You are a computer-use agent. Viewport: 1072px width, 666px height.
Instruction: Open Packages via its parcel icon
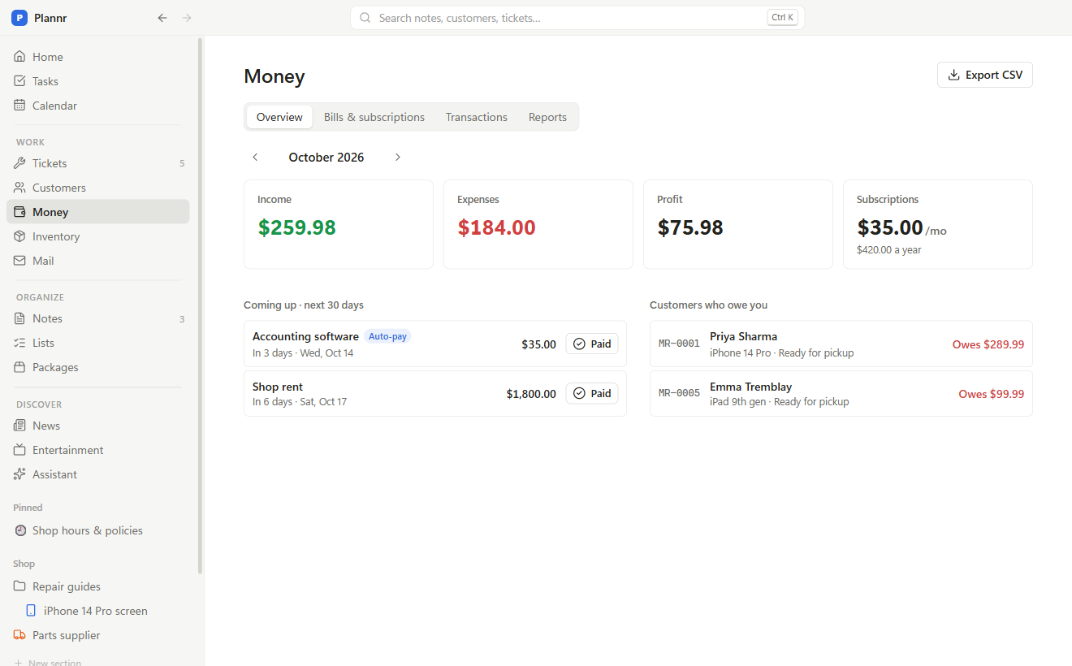pos(20,367)
